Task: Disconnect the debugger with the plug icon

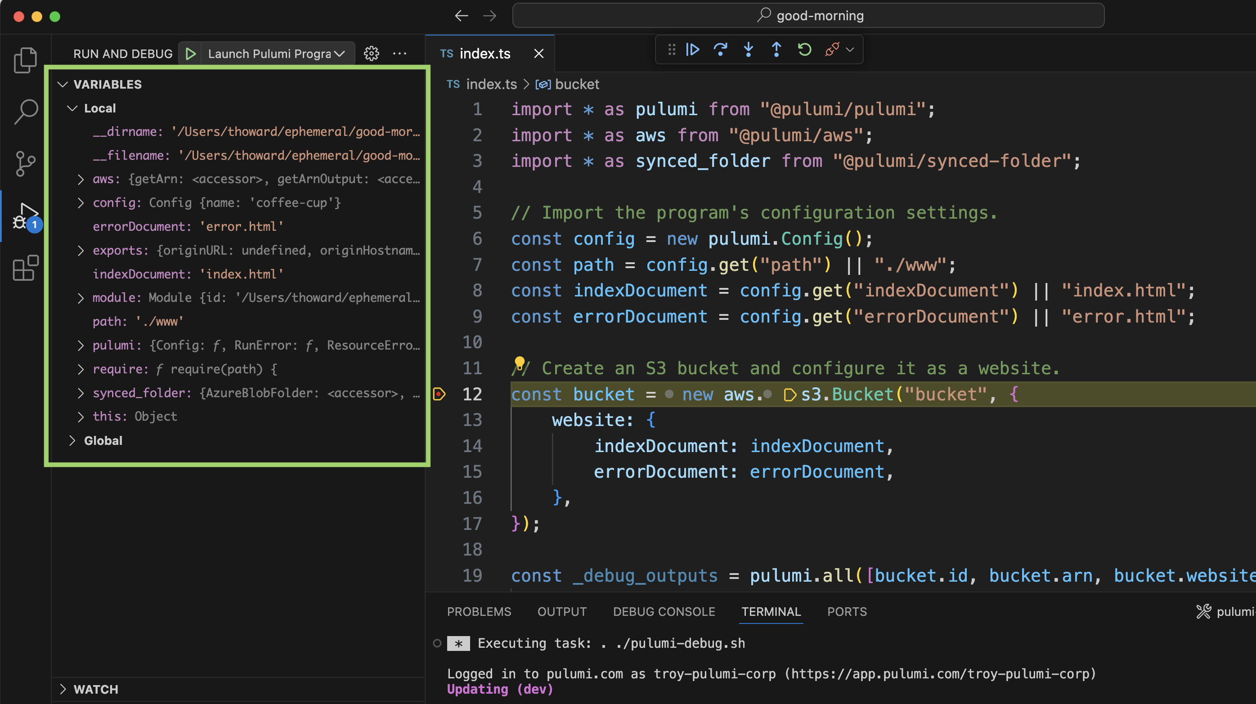Action: coord(832,49)
